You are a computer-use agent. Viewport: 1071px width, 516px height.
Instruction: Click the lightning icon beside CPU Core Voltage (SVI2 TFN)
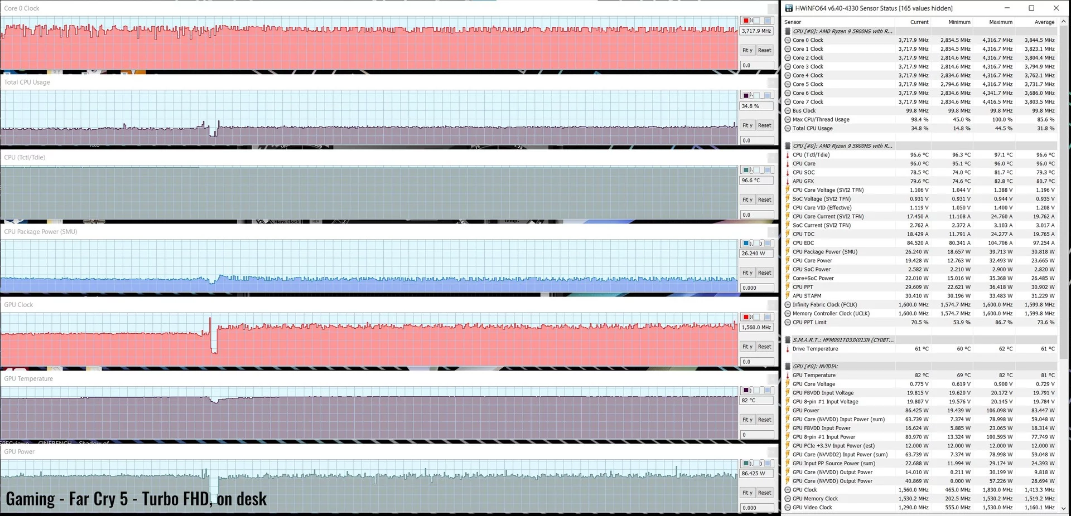pyautogui.click(x=788, y=190)
